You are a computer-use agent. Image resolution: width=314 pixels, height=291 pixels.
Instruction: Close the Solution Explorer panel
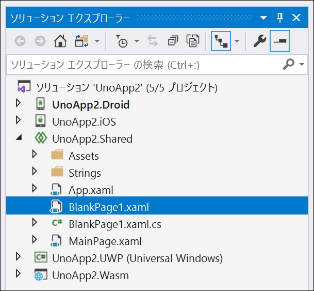296,18
